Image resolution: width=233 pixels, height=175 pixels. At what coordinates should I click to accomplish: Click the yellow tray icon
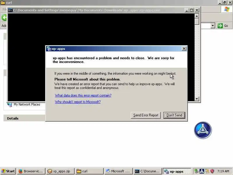207,171
